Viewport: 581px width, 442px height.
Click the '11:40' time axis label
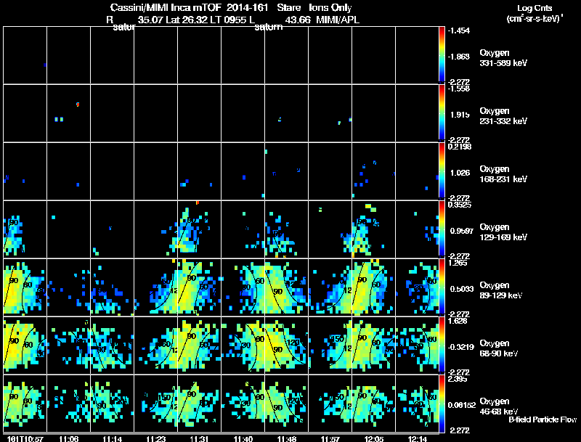(x=243, y=439)
